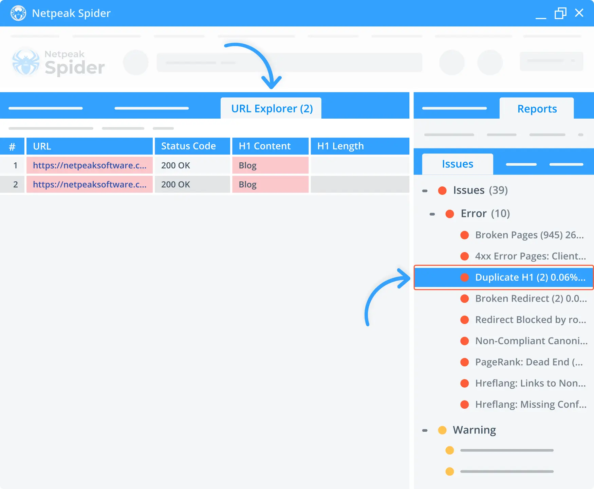The height and width of the screenshot is (489, 594).
Task: Switch to the Reports tab
Action: (537, 109)
